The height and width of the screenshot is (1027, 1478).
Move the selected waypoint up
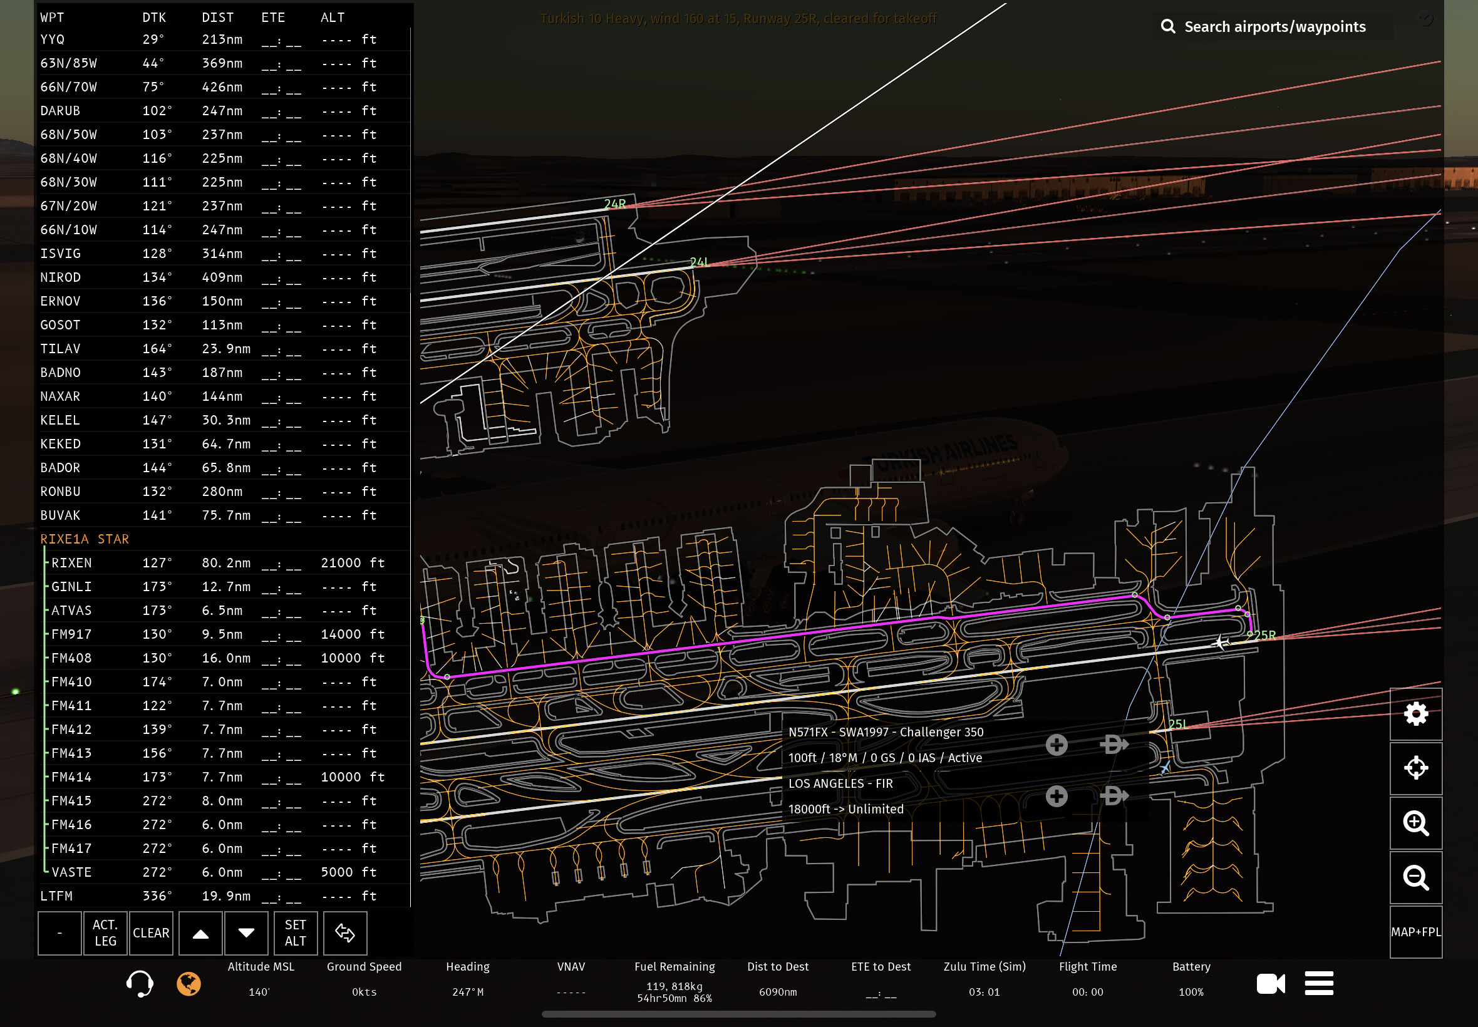coord(201,933)
